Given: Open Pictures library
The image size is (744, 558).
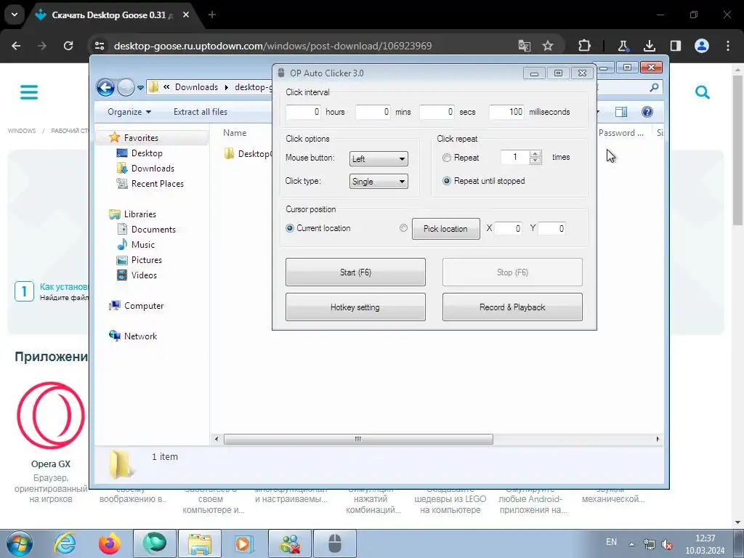Looking at the screenshot, I should pyautogui.click(x=147, y=260).
